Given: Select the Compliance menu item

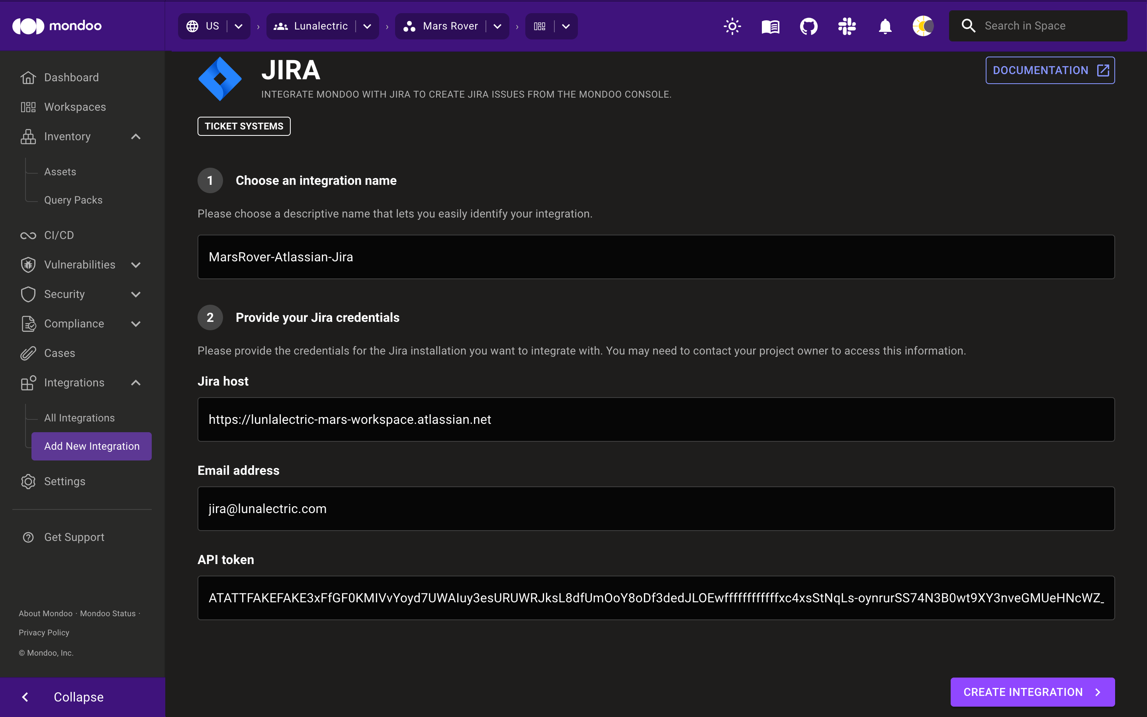Looking at the screenshot, I should point(74,324).
